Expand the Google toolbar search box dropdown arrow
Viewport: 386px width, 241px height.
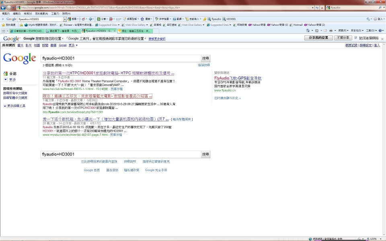[65, 19]
